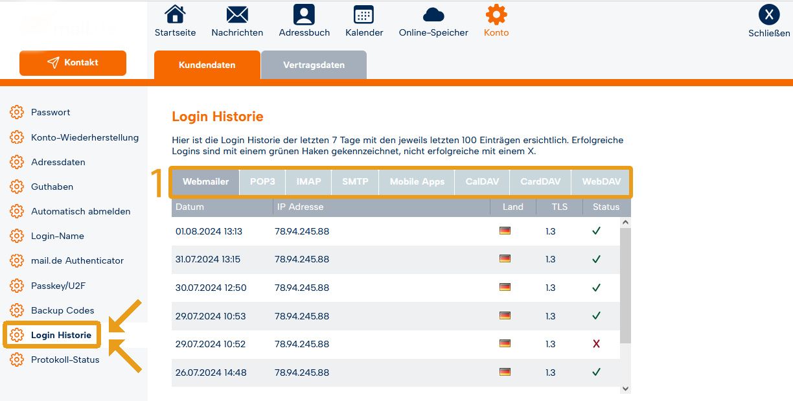Switch to the Vertragsdaten tab
Viewport: 793px width, 401px height.
click(x=314, y=65)
